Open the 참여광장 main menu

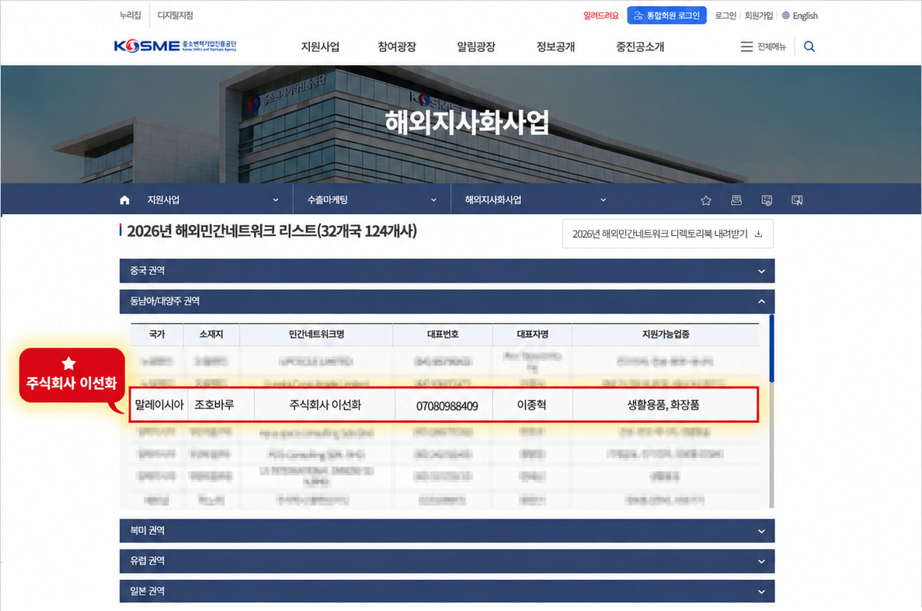pyautogui.click(x=397, y=47)
